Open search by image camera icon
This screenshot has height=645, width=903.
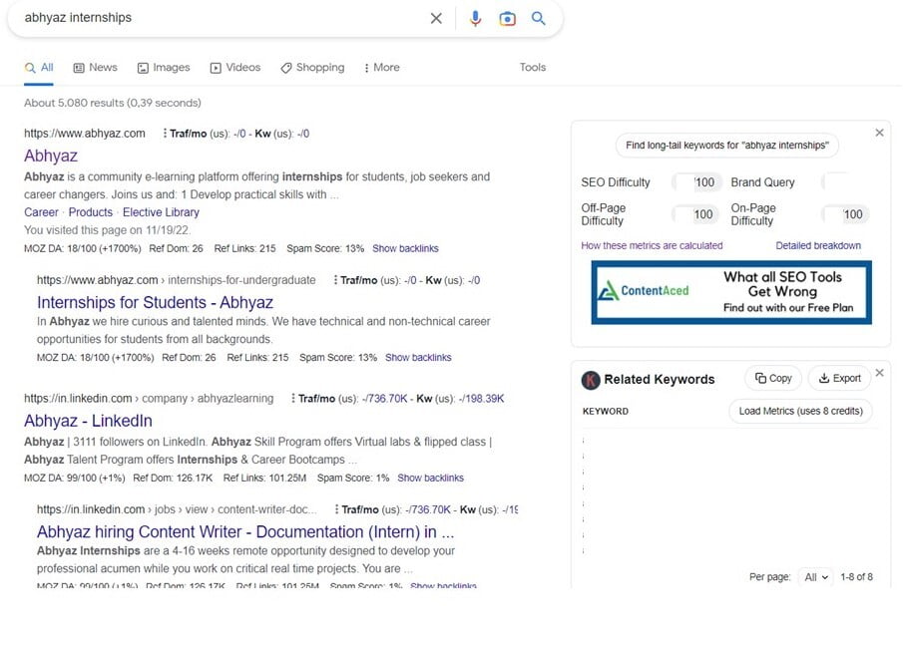(x=507, y=18)
